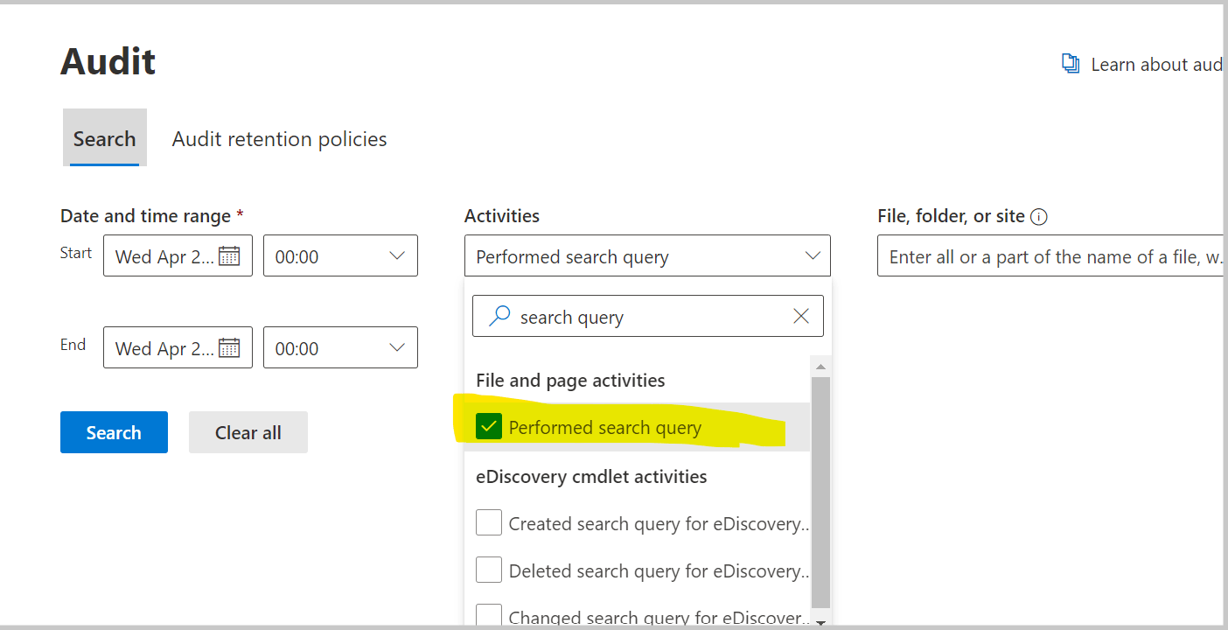Image resolution: width=1228 pixels, height=630 pixels.
Task: Click the activities list scrollbar thumb
Action: [x=820, y=492]
